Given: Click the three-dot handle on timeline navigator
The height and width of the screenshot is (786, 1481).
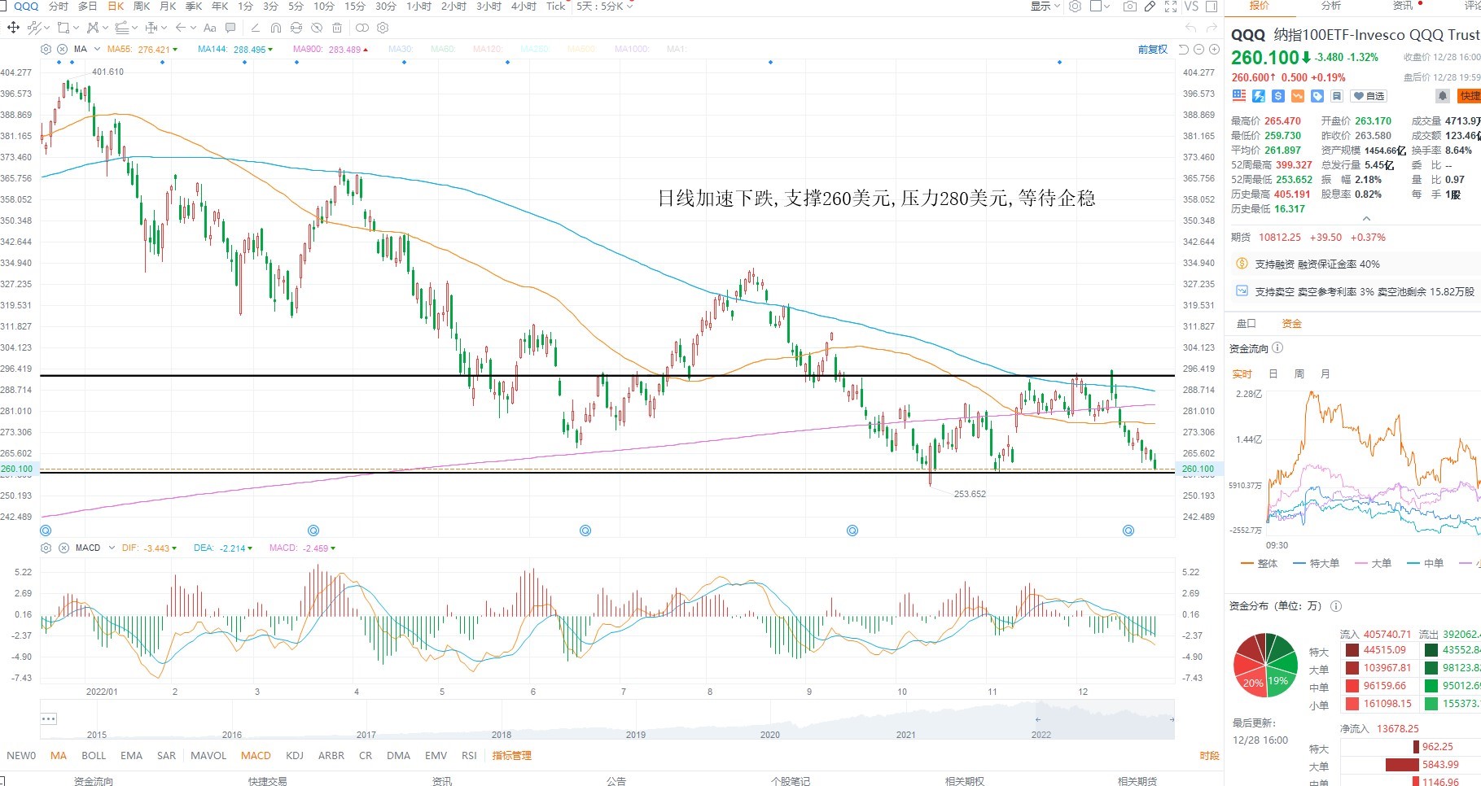Looking at the screenshot, I should 48,719.
